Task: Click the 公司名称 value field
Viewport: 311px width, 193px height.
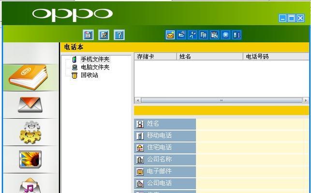Action: click(x=252, y=160)
